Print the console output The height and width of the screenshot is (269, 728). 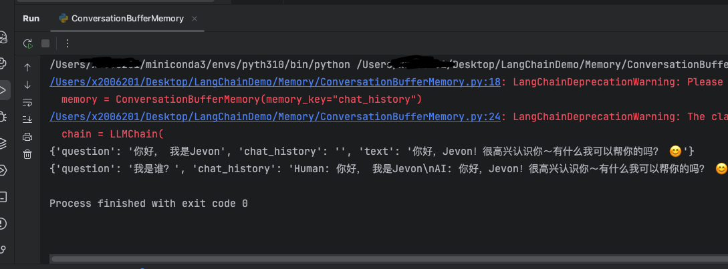point(27,137)
